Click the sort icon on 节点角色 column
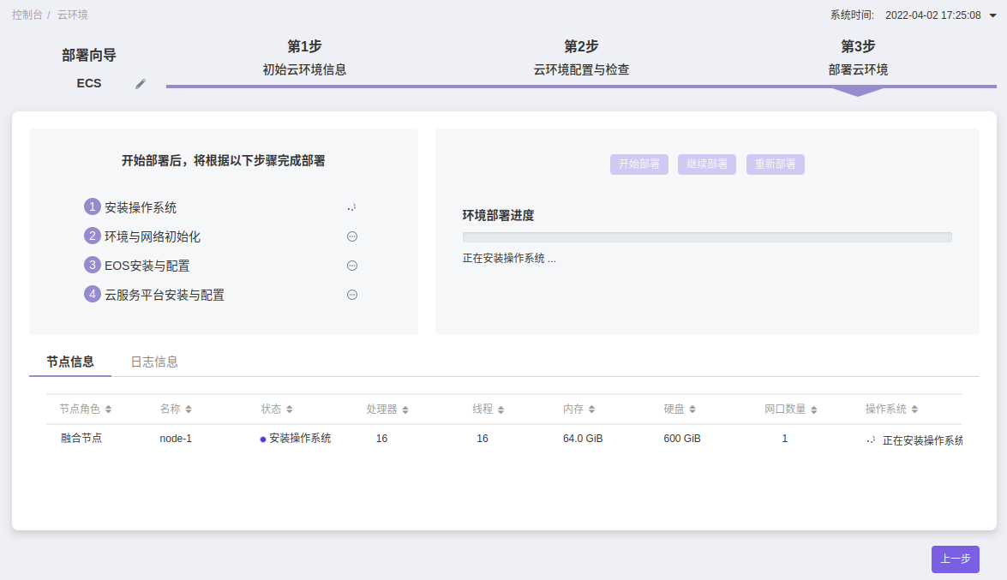1007x580 pixels. point(109,410)
